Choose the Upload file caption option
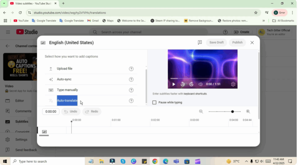 point(65,69)
